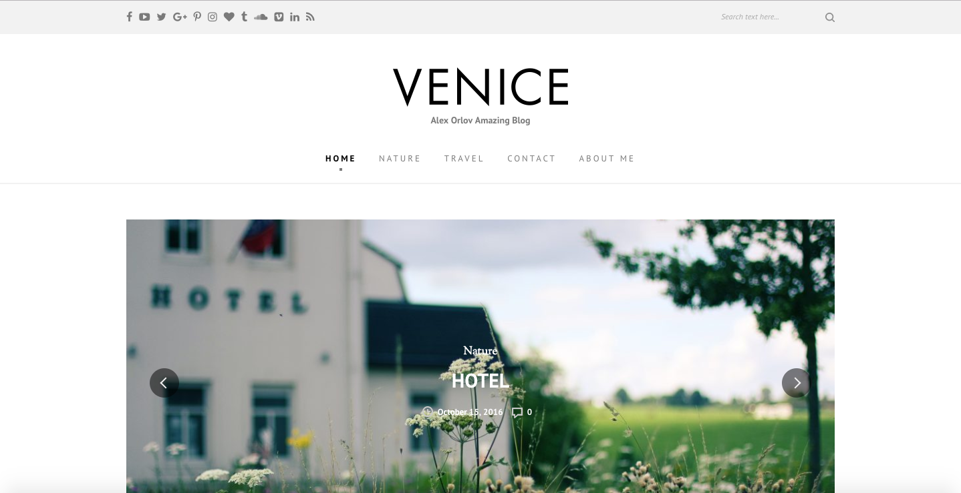Click the Twitter bird icon
Viewport: 961px width, 493px height.
pos(161,17)
